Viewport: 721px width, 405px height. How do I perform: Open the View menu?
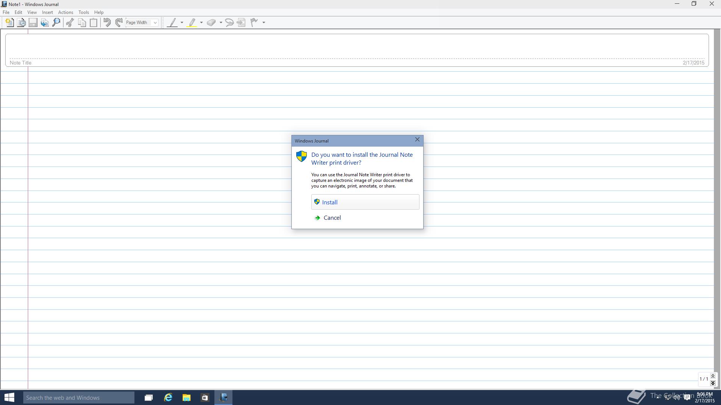point(32,12)
